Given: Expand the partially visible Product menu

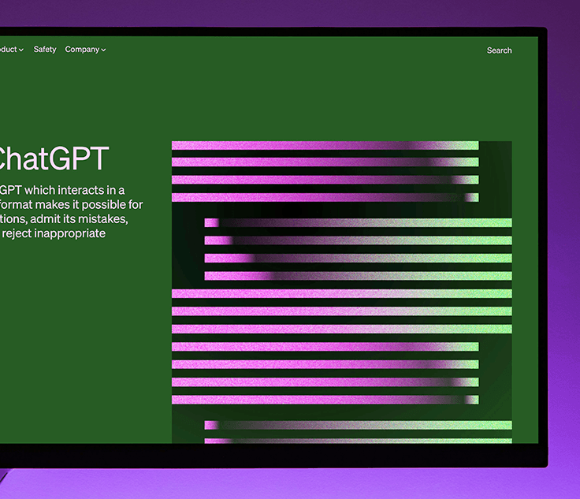Looking at the screenshot, I should [x=12, y=49].
